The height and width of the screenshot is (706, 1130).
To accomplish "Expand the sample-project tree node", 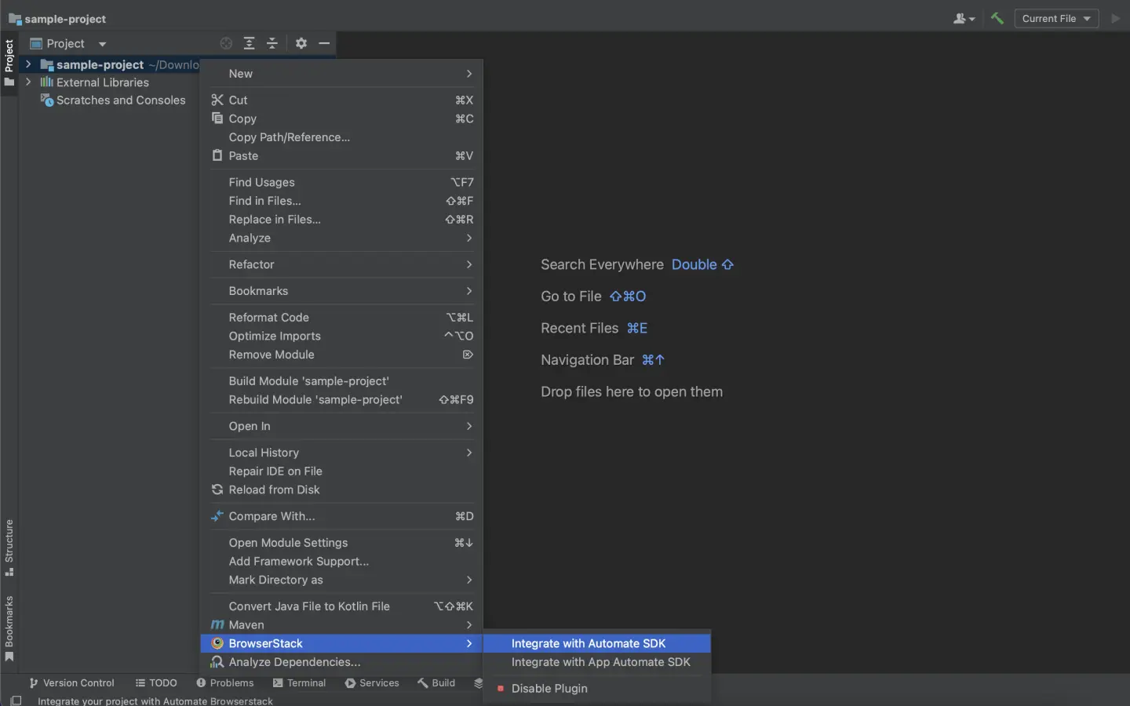I will (x=28, y=64).
